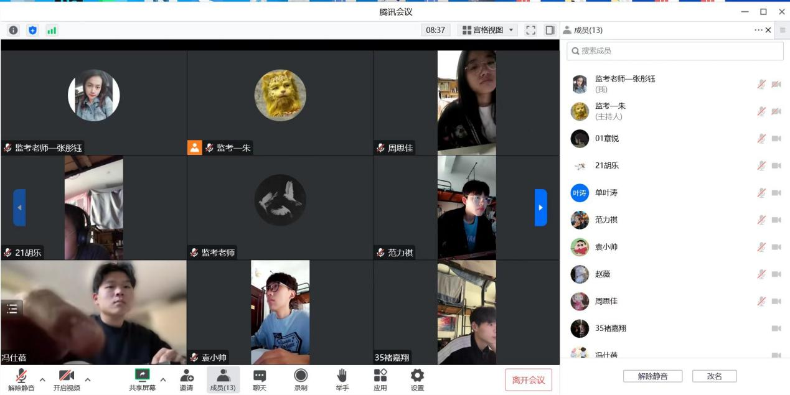Toggle the side panel layout icon
790x395 pixels.
tap(550, 30)
